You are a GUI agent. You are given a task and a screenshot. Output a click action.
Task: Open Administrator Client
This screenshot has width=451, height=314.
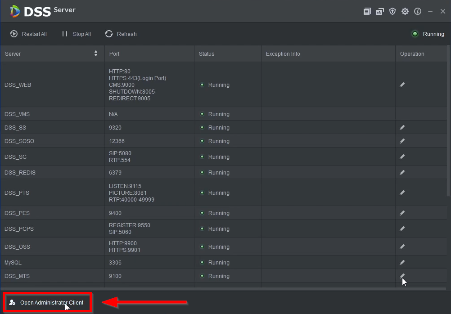click(x=47, y=302)
